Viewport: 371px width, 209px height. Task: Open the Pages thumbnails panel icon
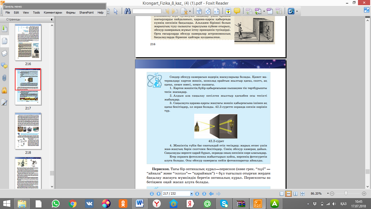[x=4, y=41]
